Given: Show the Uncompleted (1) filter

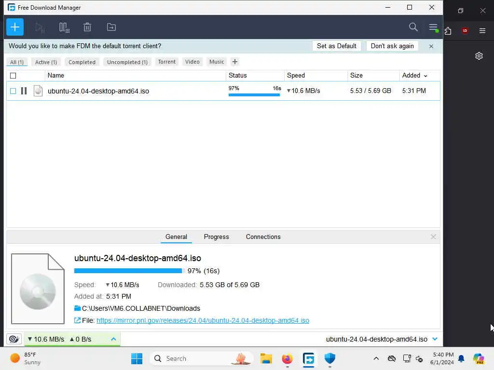Looking at the screenshot, I should [x=127, y=62].
